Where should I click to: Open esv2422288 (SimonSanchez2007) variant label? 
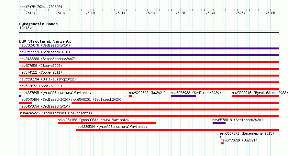click(48, 59)
